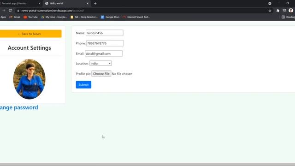Open a new tab with plus icon
The width and height of the screenshot is (295, 166).
(x=95, y=3)
